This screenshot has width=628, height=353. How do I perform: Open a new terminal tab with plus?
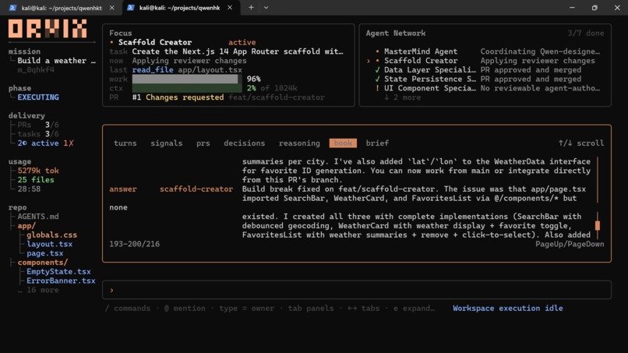[x=251, y=7]
